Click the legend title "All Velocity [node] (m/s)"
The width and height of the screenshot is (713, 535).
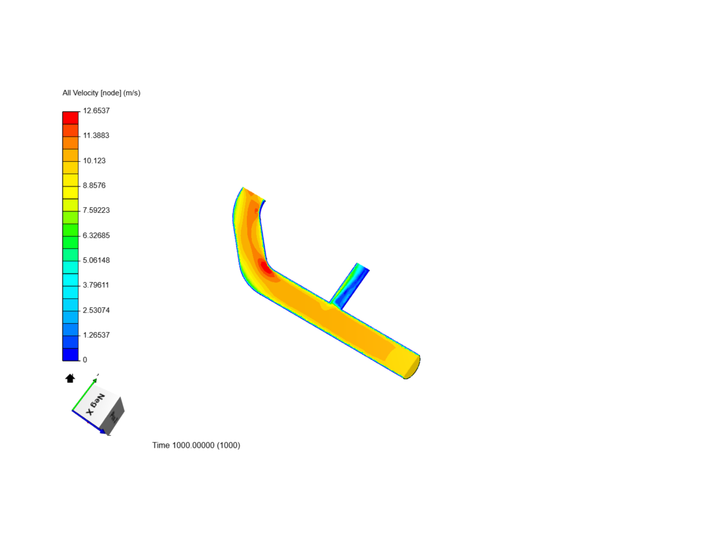(102, 93)
